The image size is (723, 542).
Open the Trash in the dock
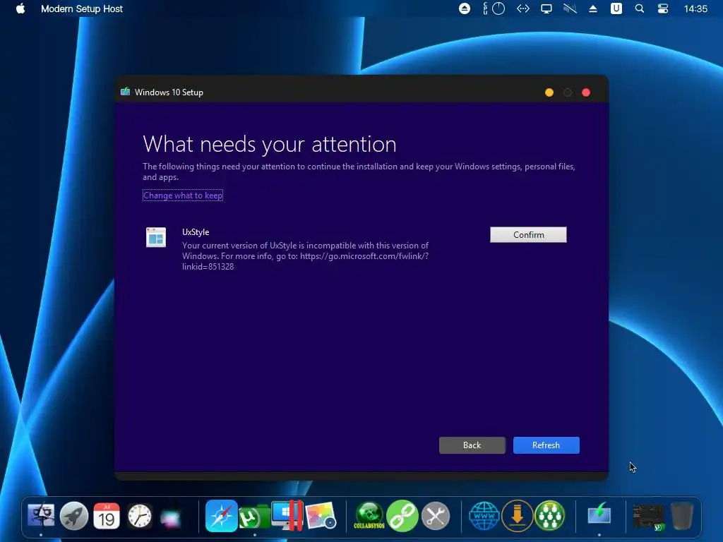click(x=681, y=516)
